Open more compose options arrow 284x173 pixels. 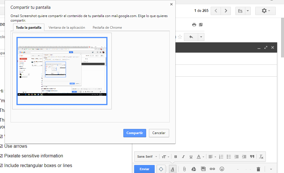click(x=271, y=169)
